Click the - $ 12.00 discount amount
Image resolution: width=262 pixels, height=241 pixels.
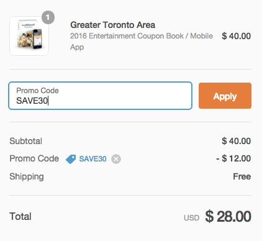tap(233, 158)
